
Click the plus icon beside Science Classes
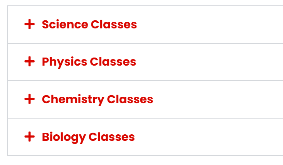[x=29, y=25]
